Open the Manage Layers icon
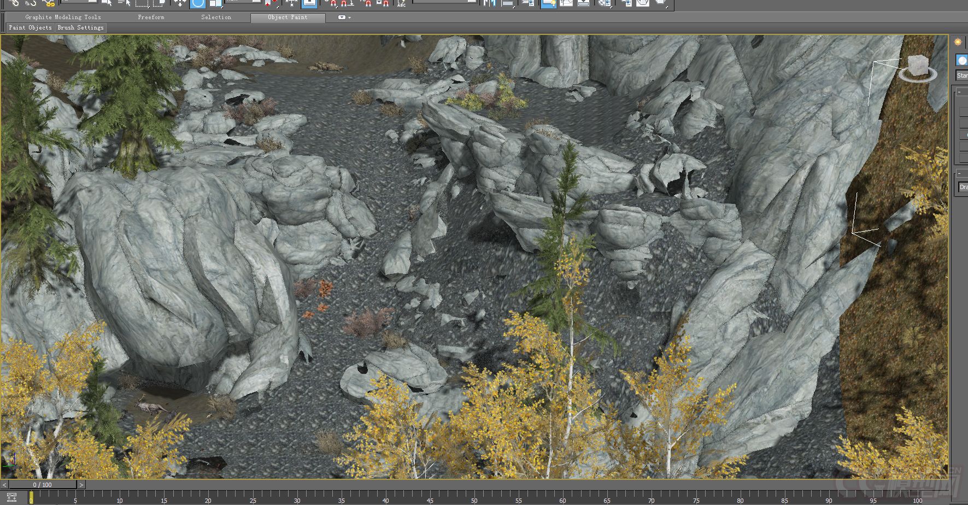 527,3
